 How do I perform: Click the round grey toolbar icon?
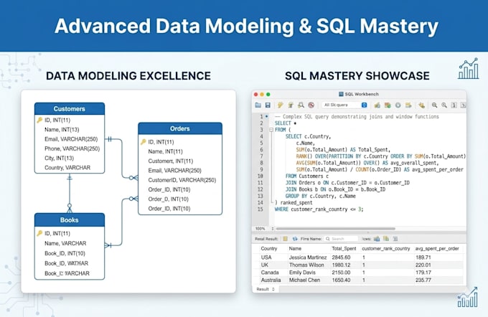[398, 105]
